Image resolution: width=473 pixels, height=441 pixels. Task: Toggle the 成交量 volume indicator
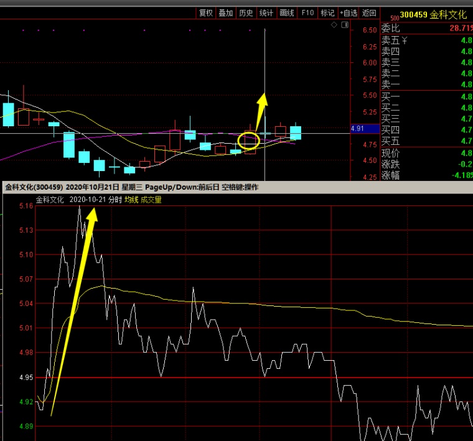[151, 200]
